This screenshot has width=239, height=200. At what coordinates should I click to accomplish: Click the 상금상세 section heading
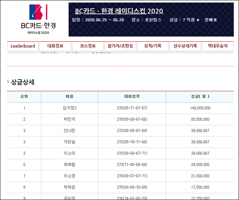click(x=23, y=82)
